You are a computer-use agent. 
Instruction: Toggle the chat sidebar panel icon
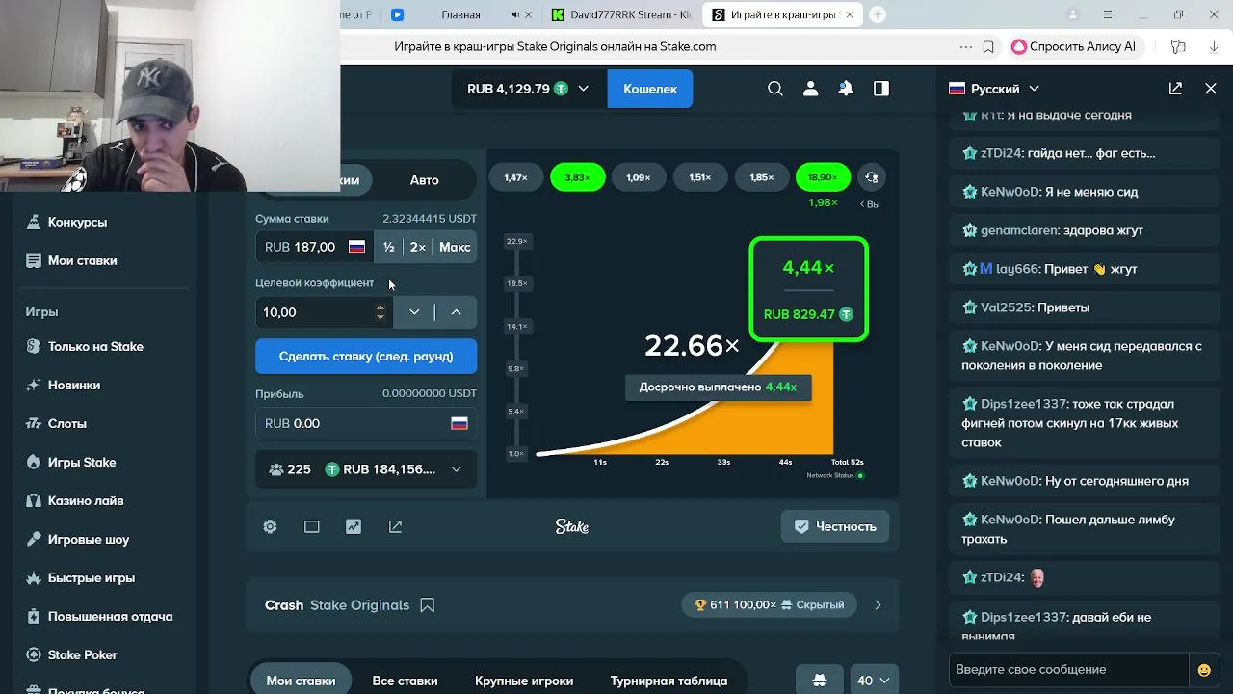click(881, 89)
